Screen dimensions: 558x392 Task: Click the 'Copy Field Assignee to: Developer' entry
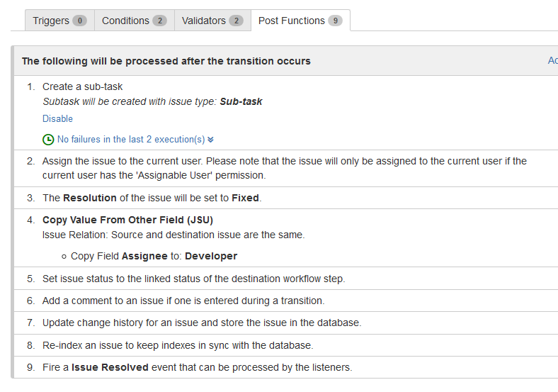tap(154, 256)
